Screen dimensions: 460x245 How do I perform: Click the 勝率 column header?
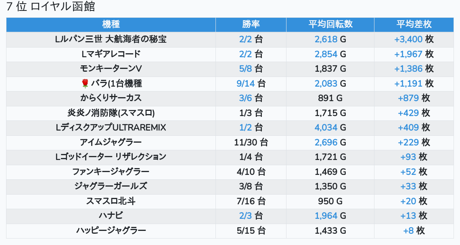tap(251, 24)
